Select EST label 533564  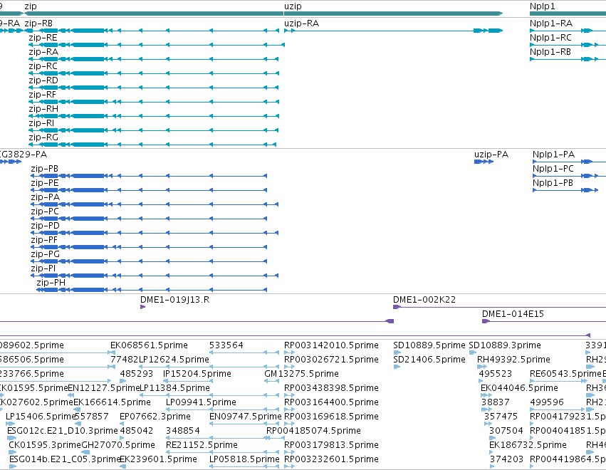226,345
